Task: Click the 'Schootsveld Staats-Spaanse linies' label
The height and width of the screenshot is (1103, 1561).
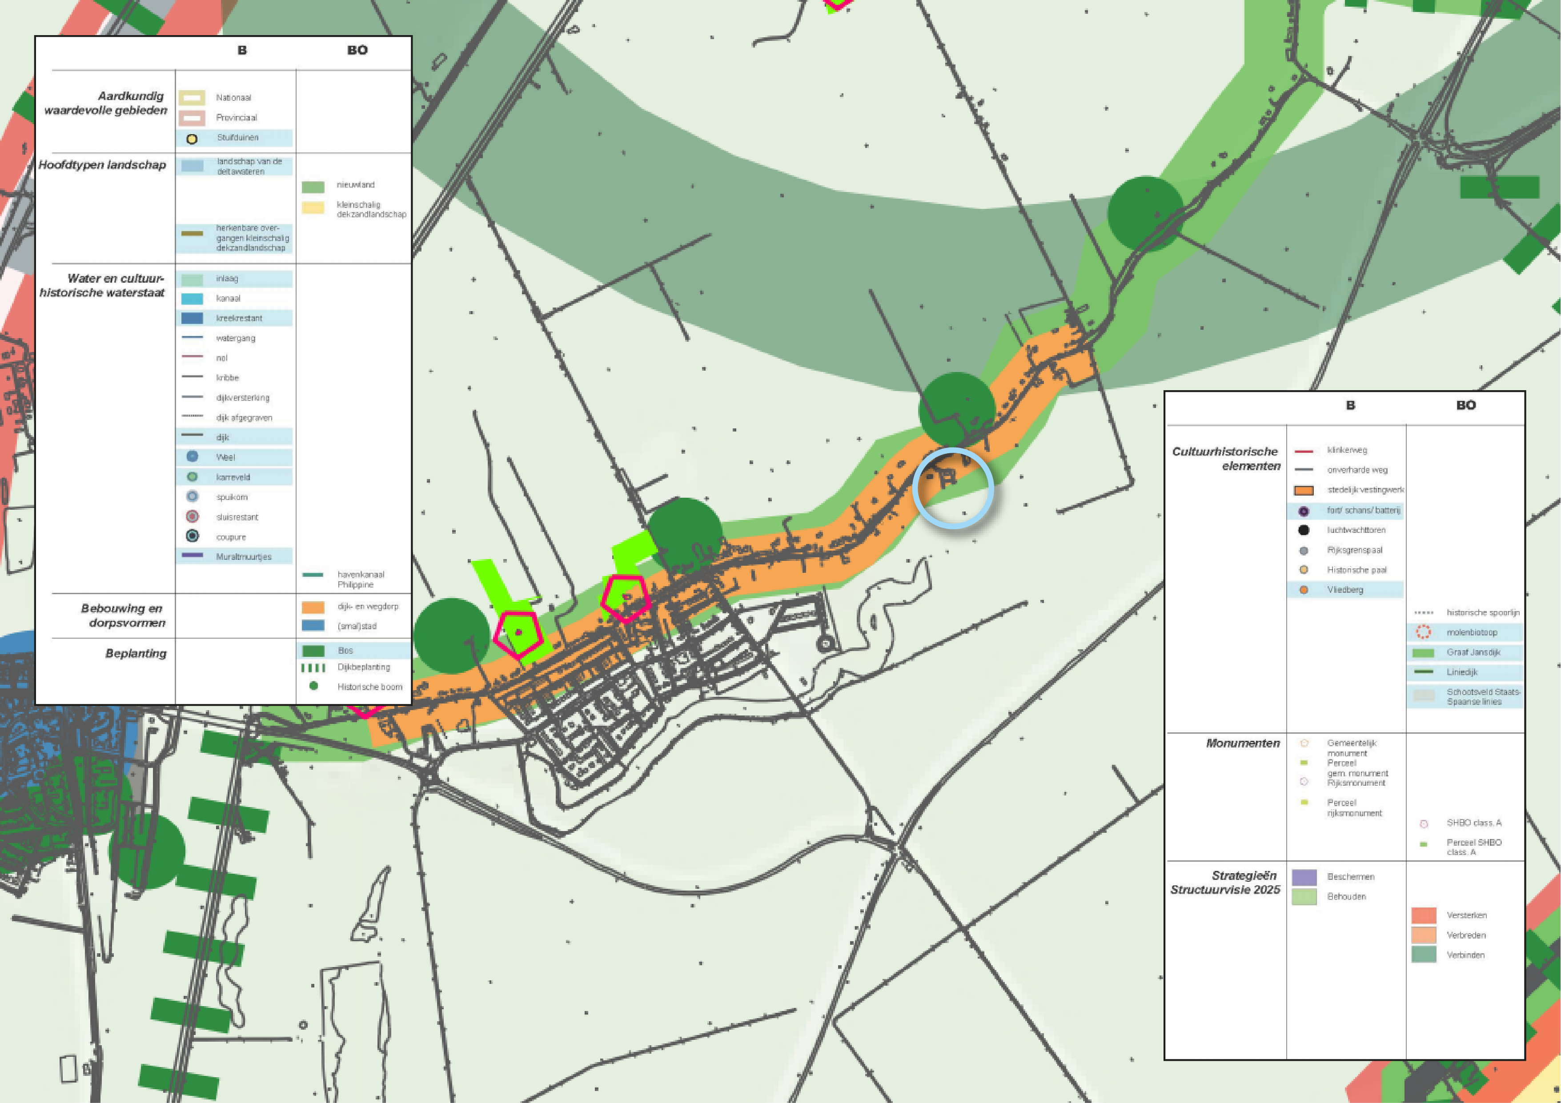Action: pyautogui.click(x=1484, y=696)
